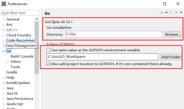The height and width of the screenshot is (109, 184).
Task: Select Java preferences item
Action: tap(10, 88)
